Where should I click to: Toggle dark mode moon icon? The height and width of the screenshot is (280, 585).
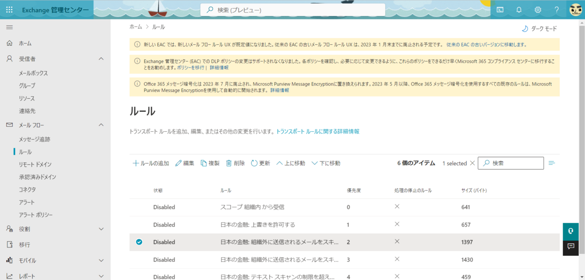pyautogui.click(x=525, y=29)
